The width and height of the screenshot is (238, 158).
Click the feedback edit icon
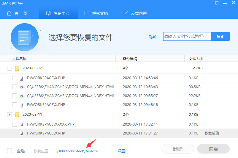pos(126,13)
